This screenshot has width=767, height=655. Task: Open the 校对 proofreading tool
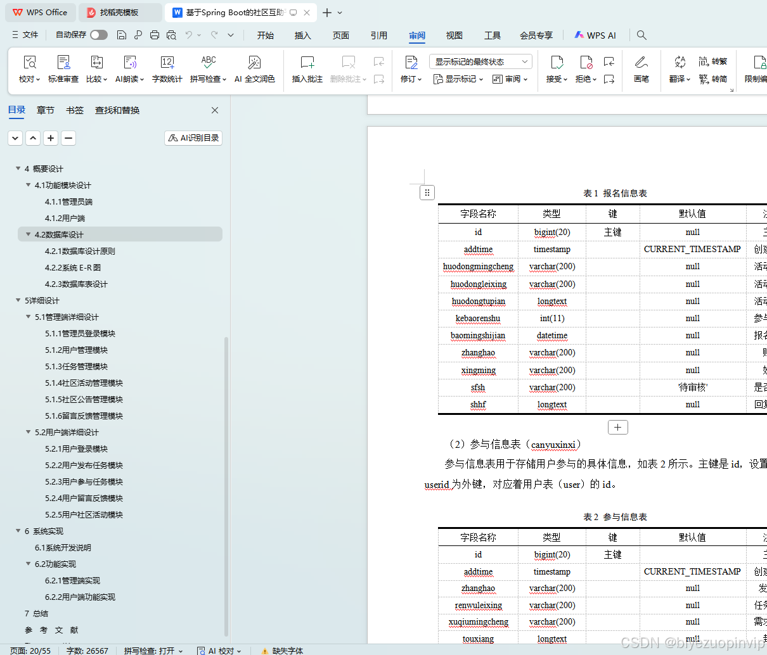tap(30, 69)
